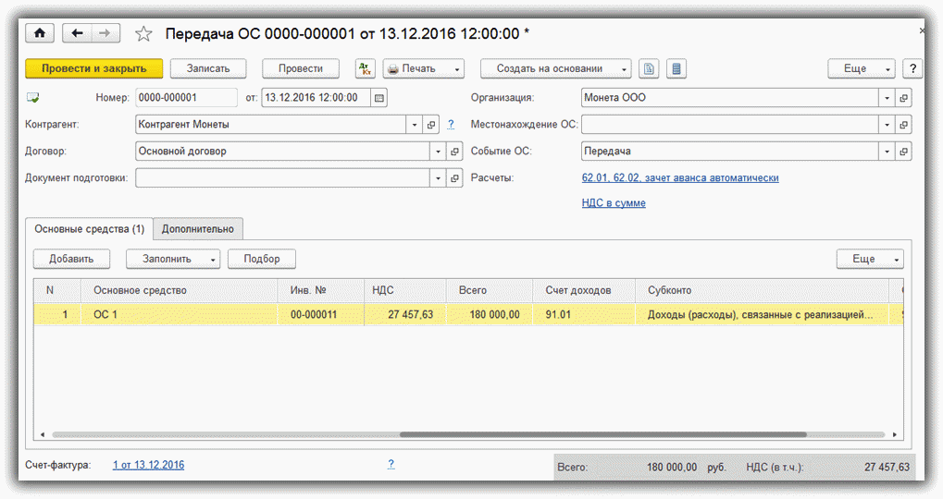943x499 pixels.
Task: Click the Счет доходов column header
Action: (x=584, y=291)
